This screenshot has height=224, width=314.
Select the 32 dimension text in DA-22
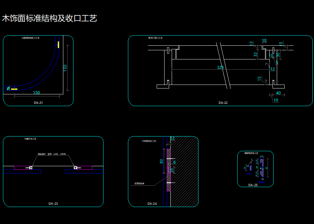[x=256, y=55]
